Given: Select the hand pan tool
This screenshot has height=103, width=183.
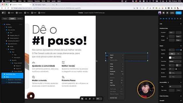Looking at the screenshot, I should (86, 99).
